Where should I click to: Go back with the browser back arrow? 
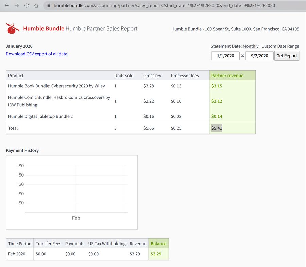coord(7,6)
